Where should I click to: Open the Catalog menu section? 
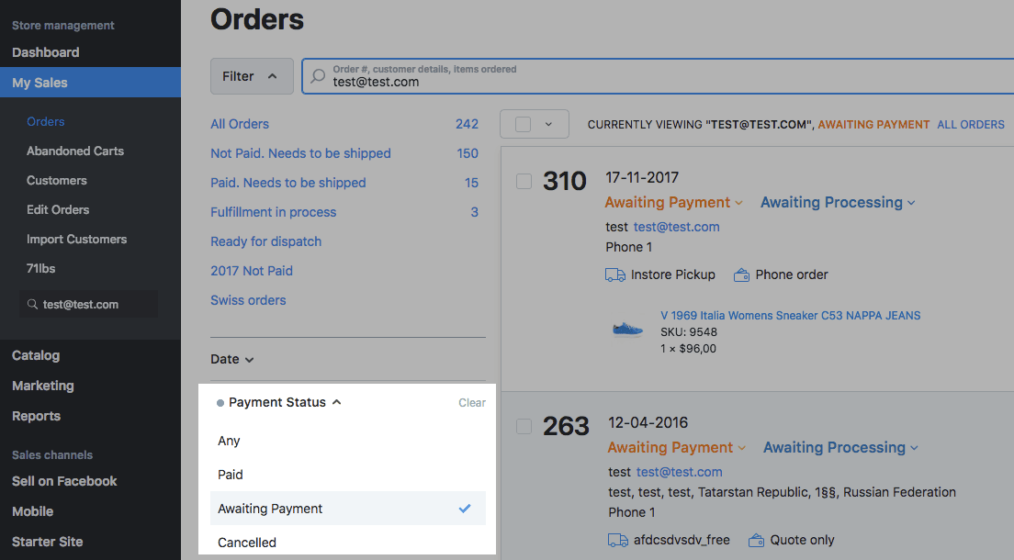[x=36, y=355]
